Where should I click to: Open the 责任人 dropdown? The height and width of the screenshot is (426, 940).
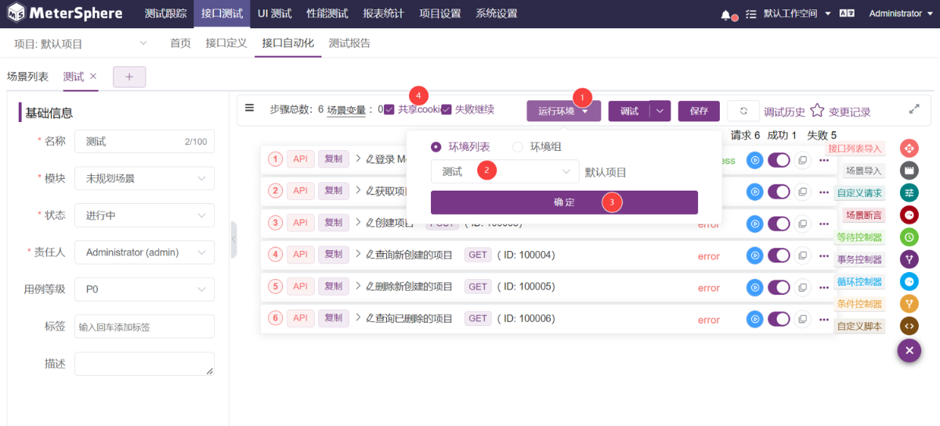point(144,252)
